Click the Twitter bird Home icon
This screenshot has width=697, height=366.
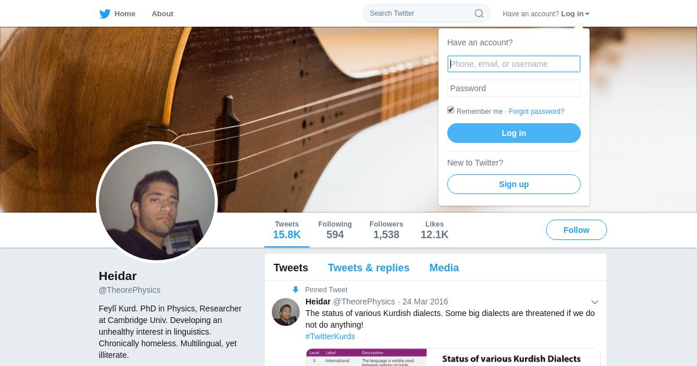pyautogui.click(x=105, y=13)
